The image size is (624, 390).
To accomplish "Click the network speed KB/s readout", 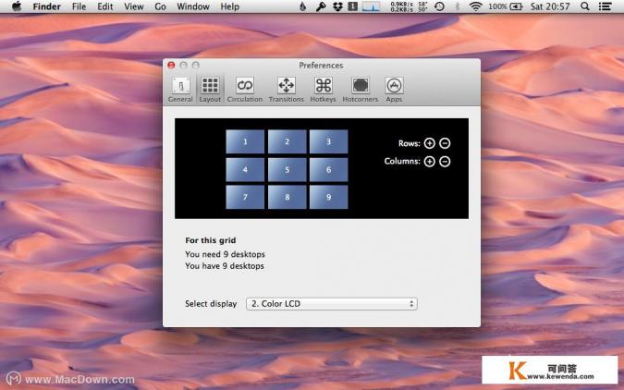I will click(x=402, y=6).
